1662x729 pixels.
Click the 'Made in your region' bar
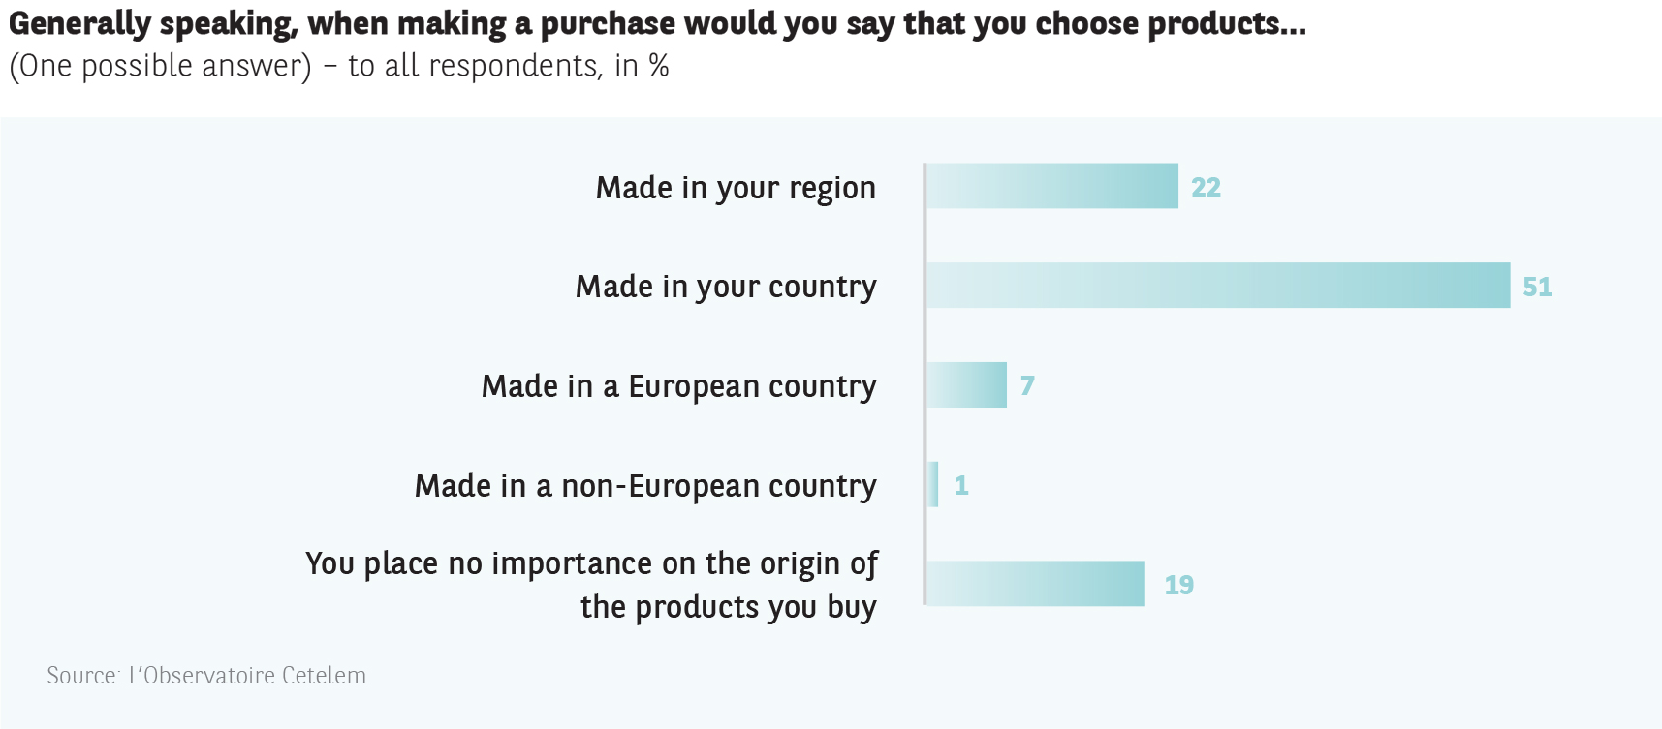1051,186
